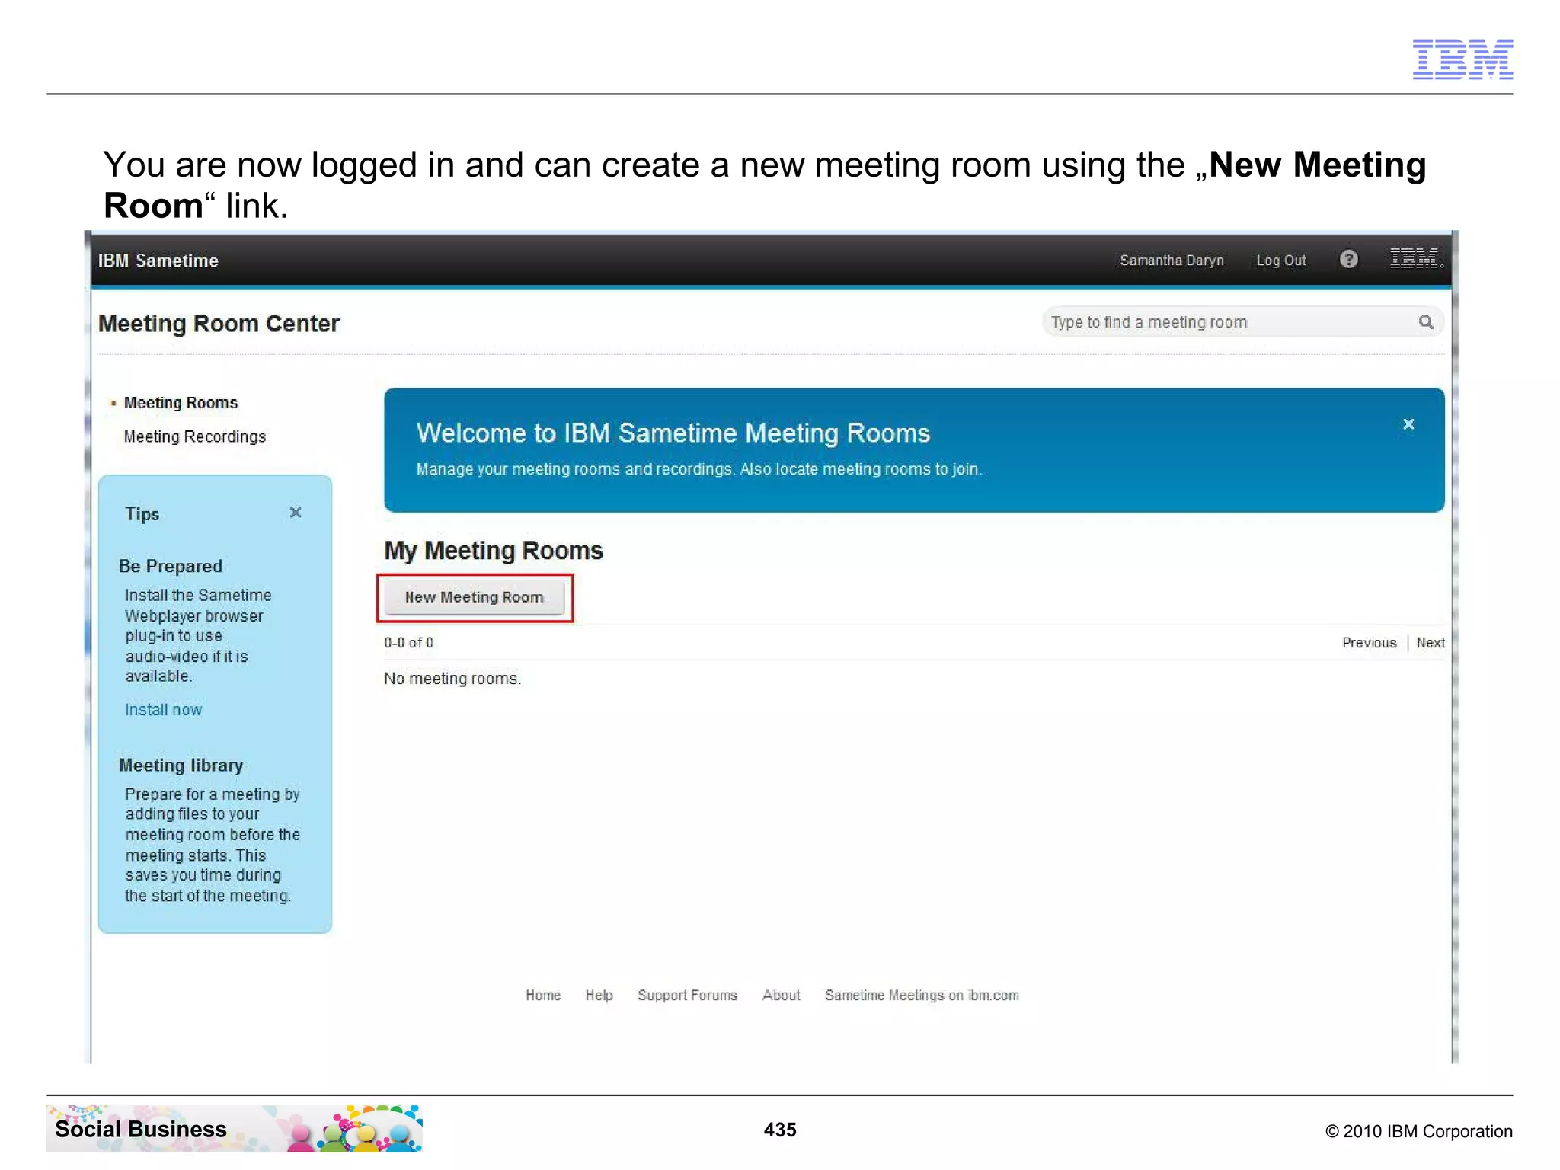Click the IBM Sametime title
The height and width of the screenshot is (1170, 1560).
tap(158, 261)
